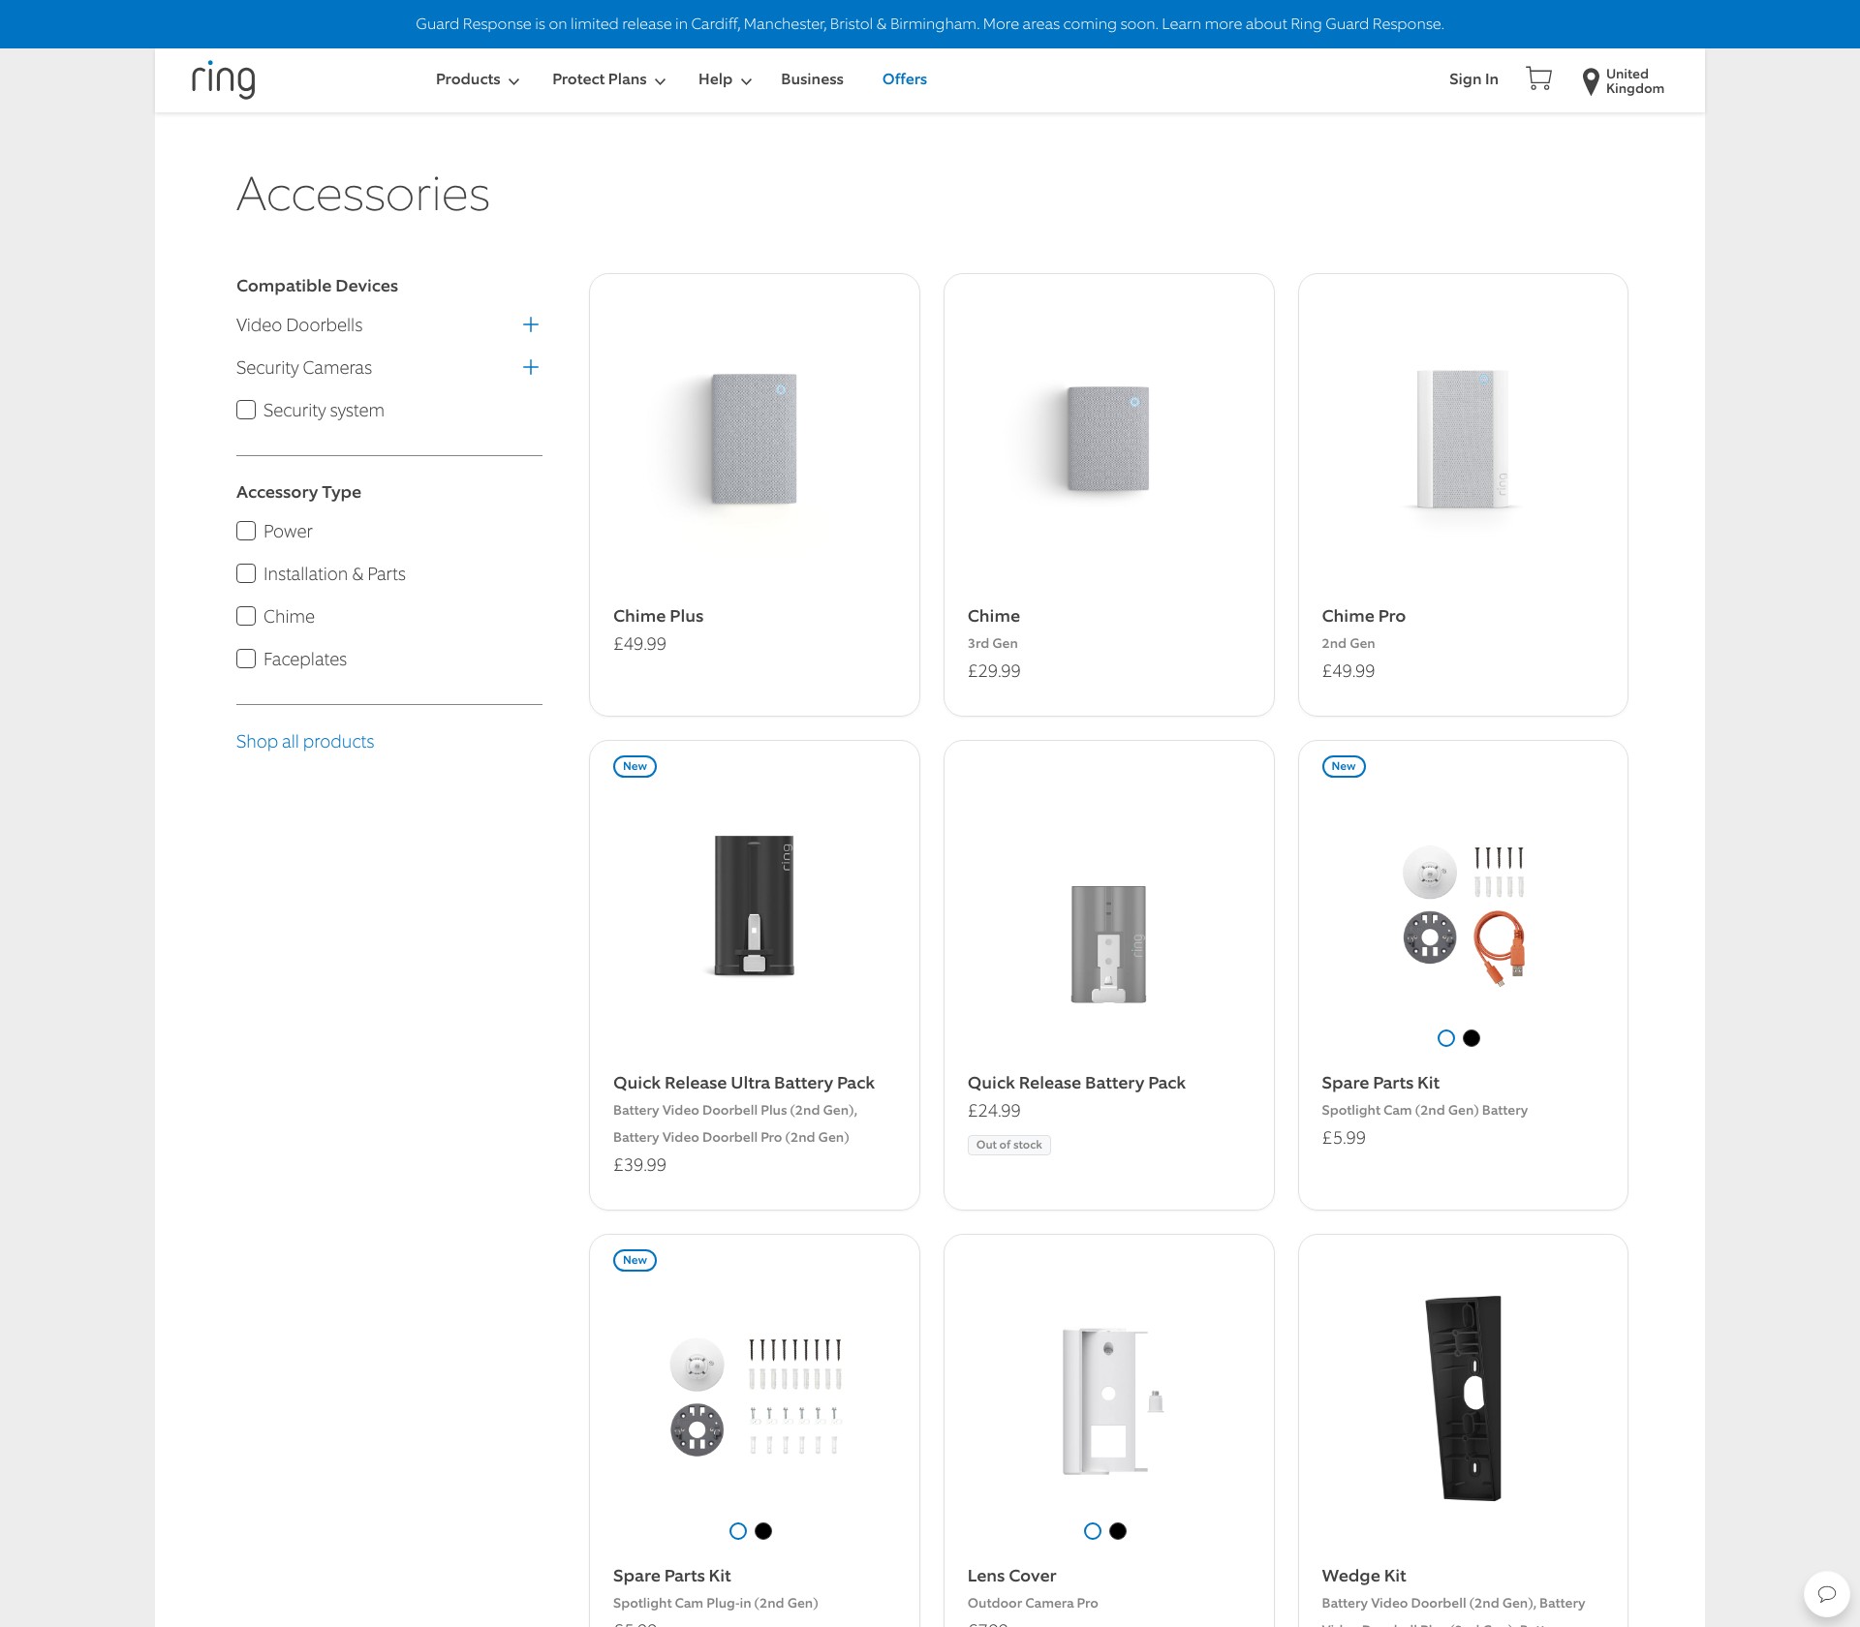Open the Products dropdown menu
The width and height of the screenshot is (1860, 1627).
point(478,79)
